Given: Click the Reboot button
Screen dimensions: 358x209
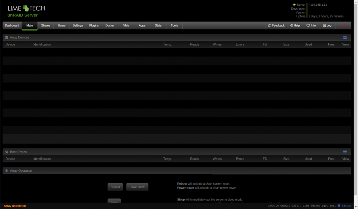Looking at the screenshot, I should [115, 187].
